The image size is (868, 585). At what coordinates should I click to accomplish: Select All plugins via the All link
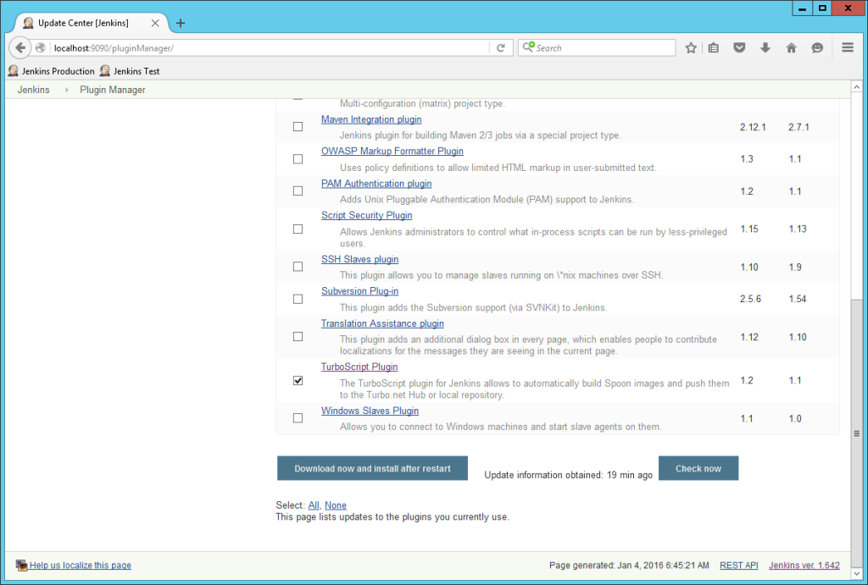[x=313, y=505]
